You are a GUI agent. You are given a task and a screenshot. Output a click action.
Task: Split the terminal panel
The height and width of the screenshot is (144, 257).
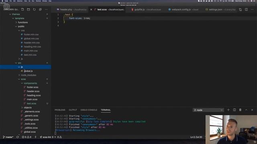click(235, 110)
